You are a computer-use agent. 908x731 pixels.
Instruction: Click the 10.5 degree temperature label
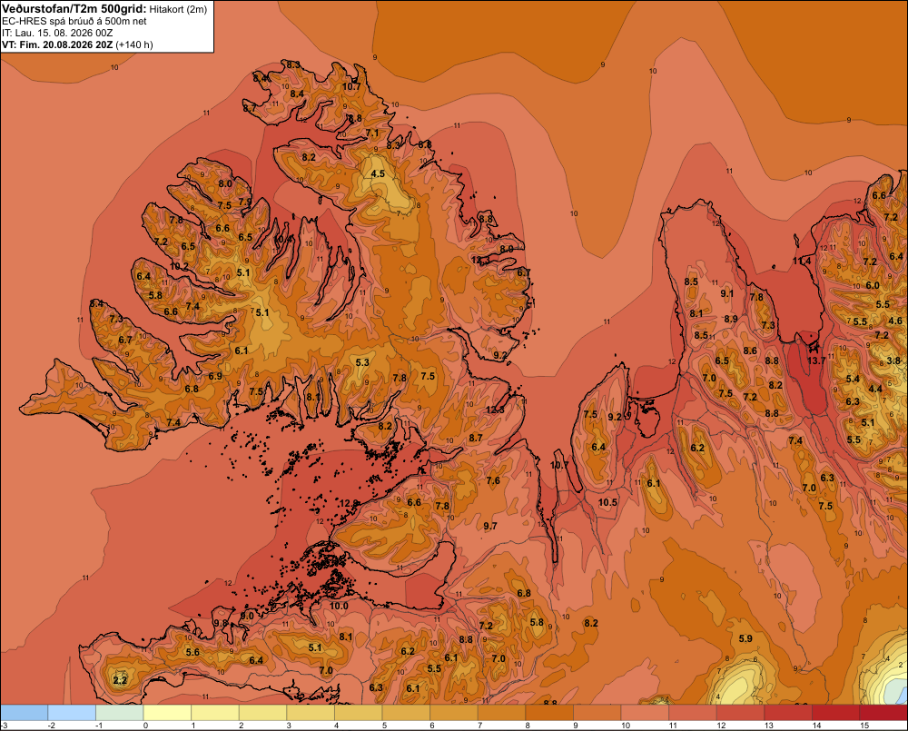tap(607, 502)
